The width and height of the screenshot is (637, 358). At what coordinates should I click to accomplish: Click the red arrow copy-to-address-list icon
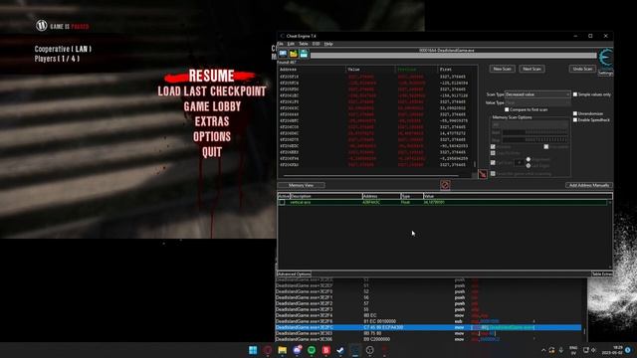click(x=483, y=174)
